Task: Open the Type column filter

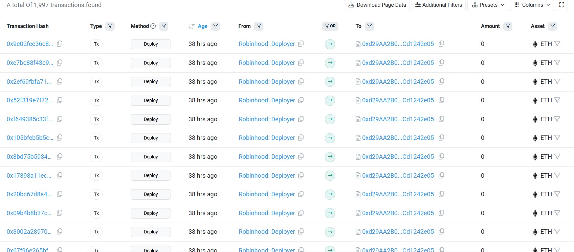Action: tap(110, 26)
